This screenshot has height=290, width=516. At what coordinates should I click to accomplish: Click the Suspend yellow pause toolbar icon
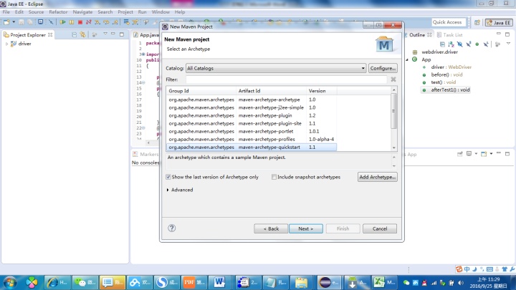[x=72, y=22]
